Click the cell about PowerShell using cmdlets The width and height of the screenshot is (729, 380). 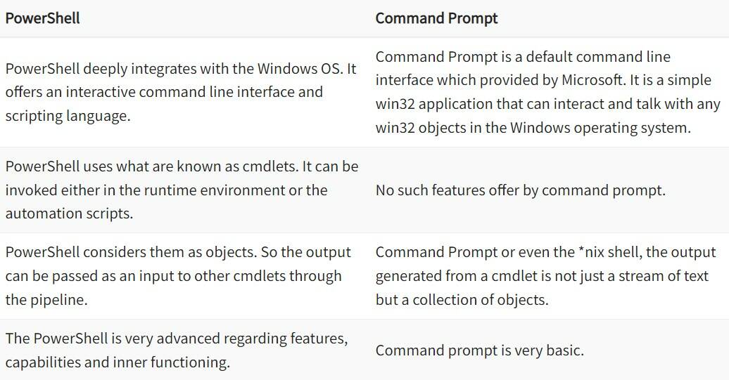[182, 190]
